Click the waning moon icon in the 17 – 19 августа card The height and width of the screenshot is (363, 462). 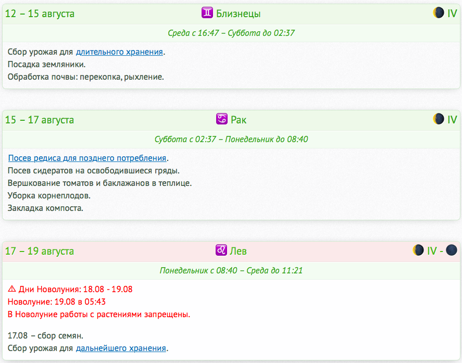point(418,251)
